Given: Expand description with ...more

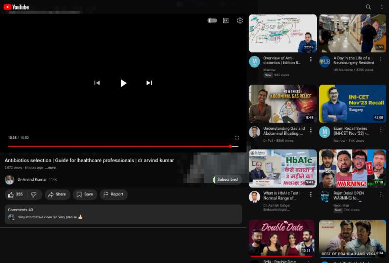Looking at the screenshot, I should pyautogui.click(x=50, y=167).
